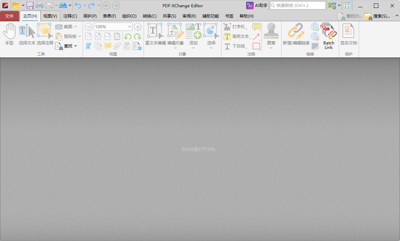Activate the Select Comments (选择注释) tool

(x=45, y=34)
